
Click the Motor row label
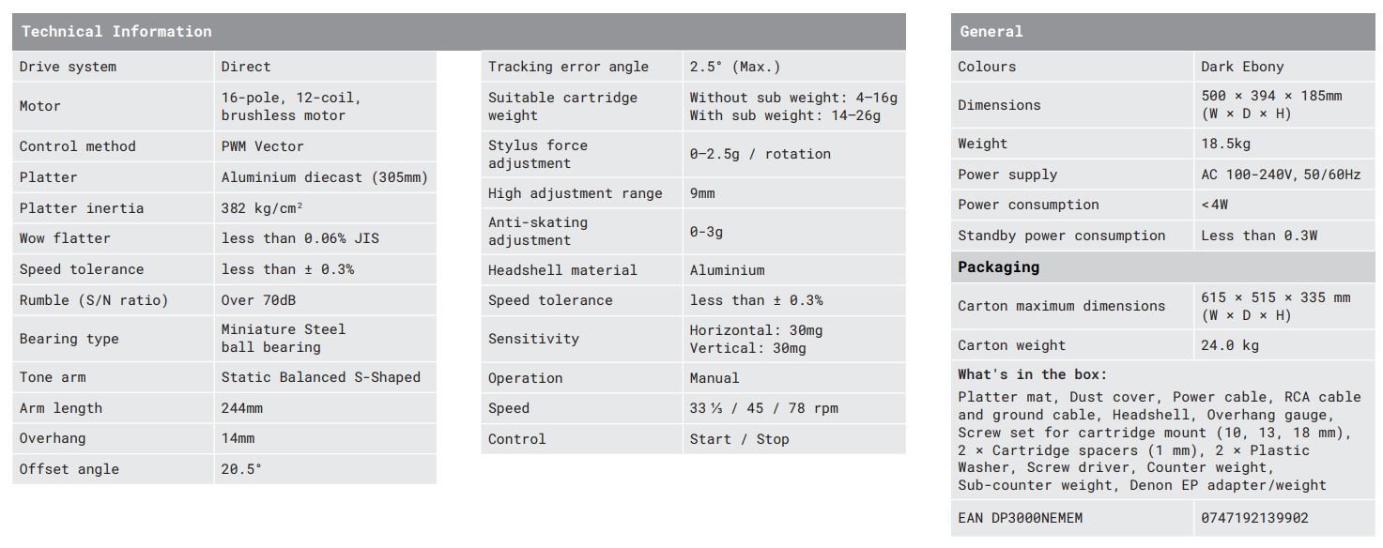click(x=40, y=106)
